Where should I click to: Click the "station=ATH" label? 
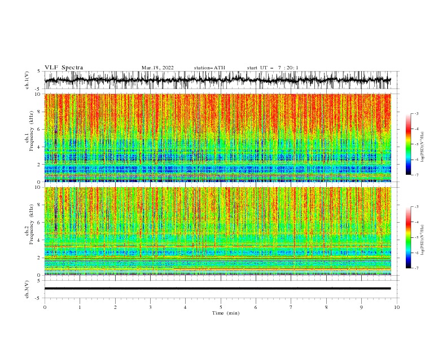pyautogui.click(x=209, y=68)
